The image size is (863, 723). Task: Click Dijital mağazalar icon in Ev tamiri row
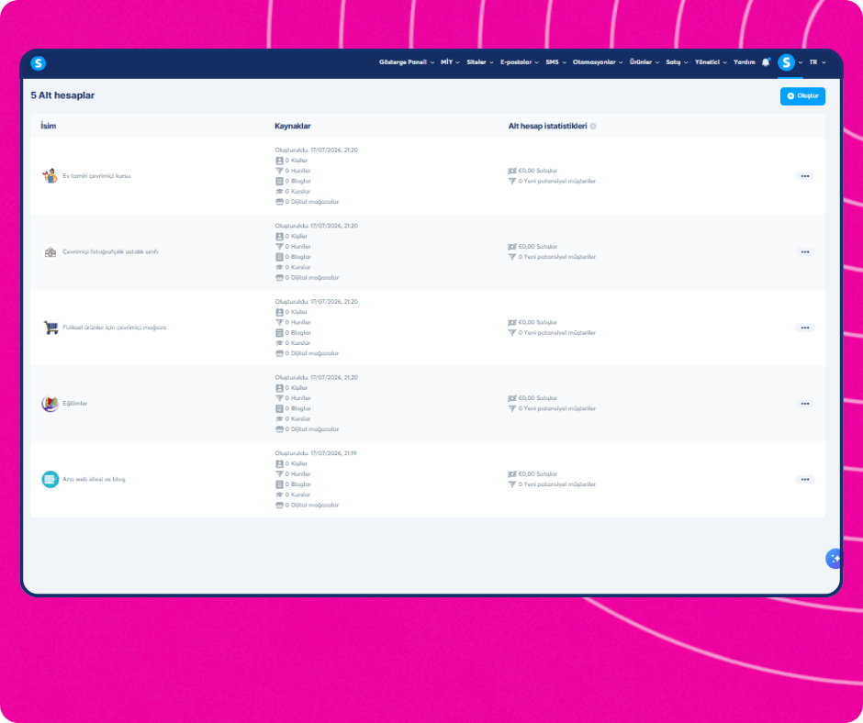(279, 202)
